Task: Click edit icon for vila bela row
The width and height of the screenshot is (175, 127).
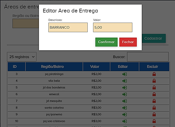Action: click(124, 81)
